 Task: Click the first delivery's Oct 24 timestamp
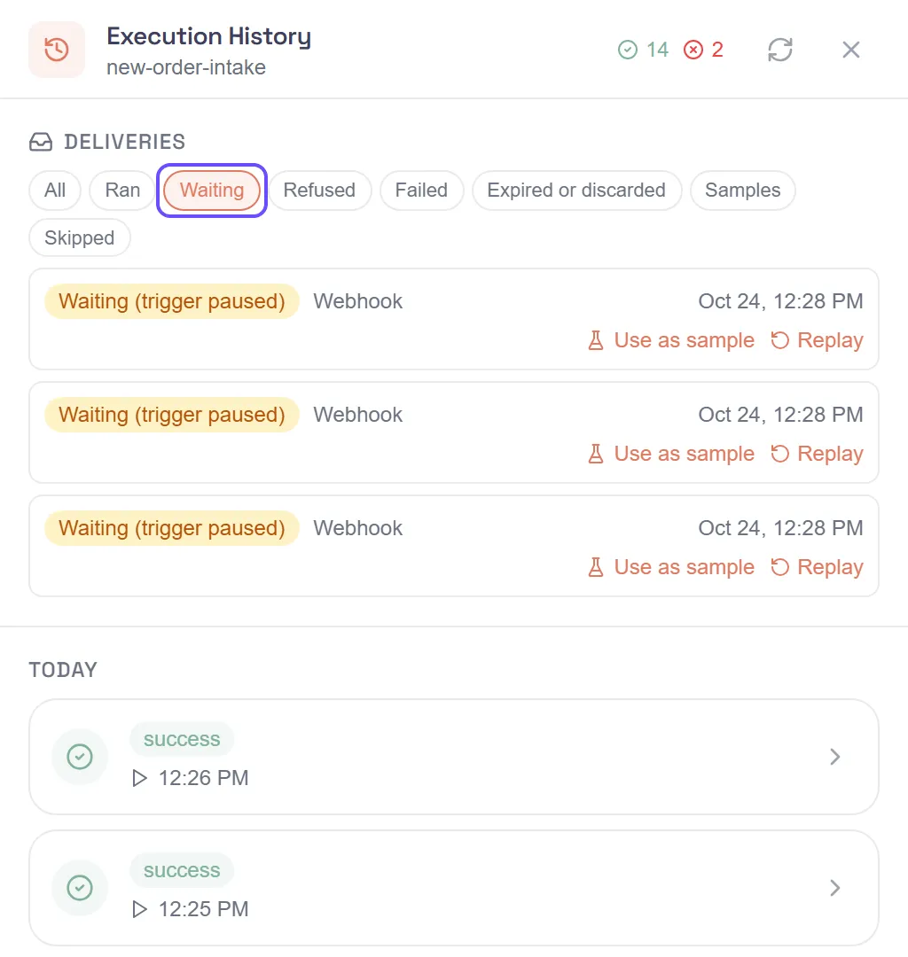(x=780, y=301)
